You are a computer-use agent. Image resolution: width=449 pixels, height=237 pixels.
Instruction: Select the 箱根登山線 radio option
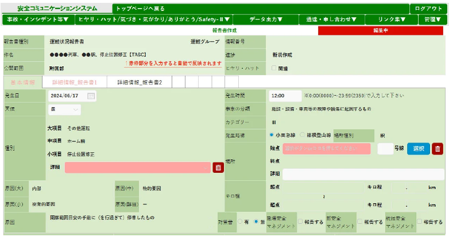click(x=302, y=136)
